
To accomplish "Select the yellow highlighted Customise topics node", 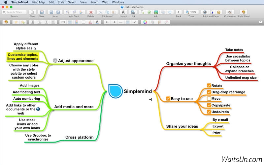I will [23, 57].
